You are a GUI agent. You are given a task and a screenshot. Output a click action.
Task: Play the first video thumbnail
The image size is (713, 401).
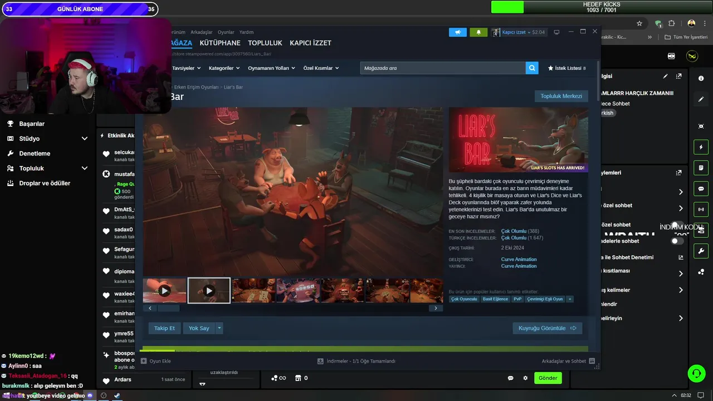(164, 291)
